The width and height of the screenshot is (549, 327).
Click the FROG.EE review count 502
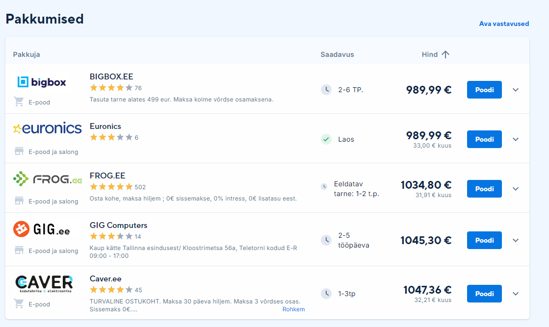click(x=140, y=187)
